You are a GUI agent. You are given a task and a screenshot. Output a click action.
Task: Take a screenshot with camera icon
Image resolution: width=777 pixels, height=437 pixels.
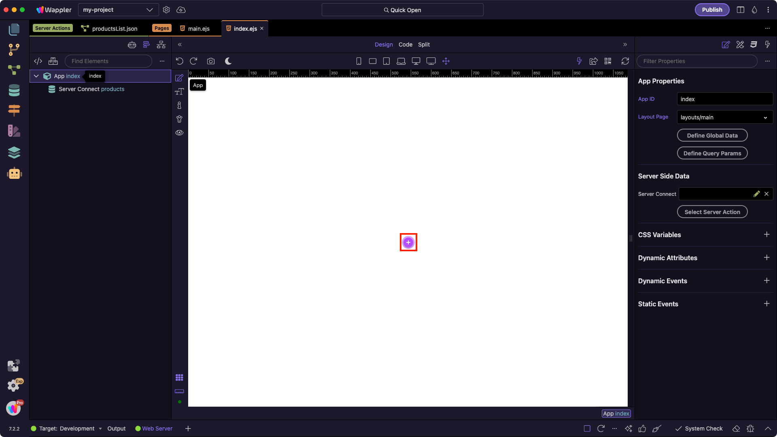pos(211,61)
